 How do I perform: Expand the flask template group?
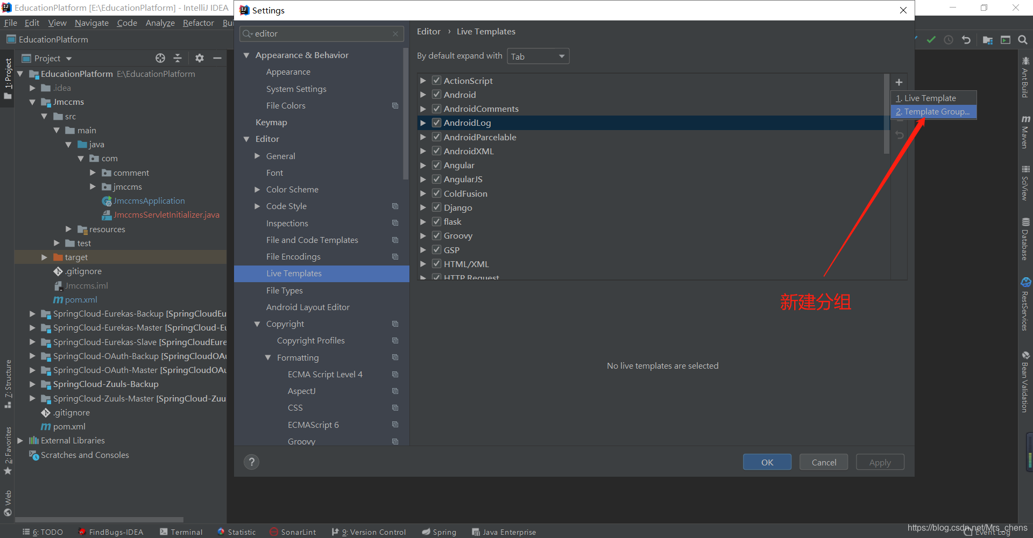tap(423, 221)
